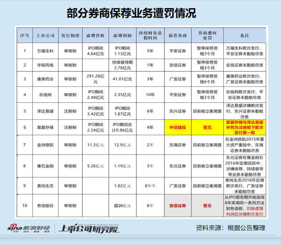Click the yellow 暂无 cell in row 6
Screen dimensions: 281x245
[x=207, y=127]
